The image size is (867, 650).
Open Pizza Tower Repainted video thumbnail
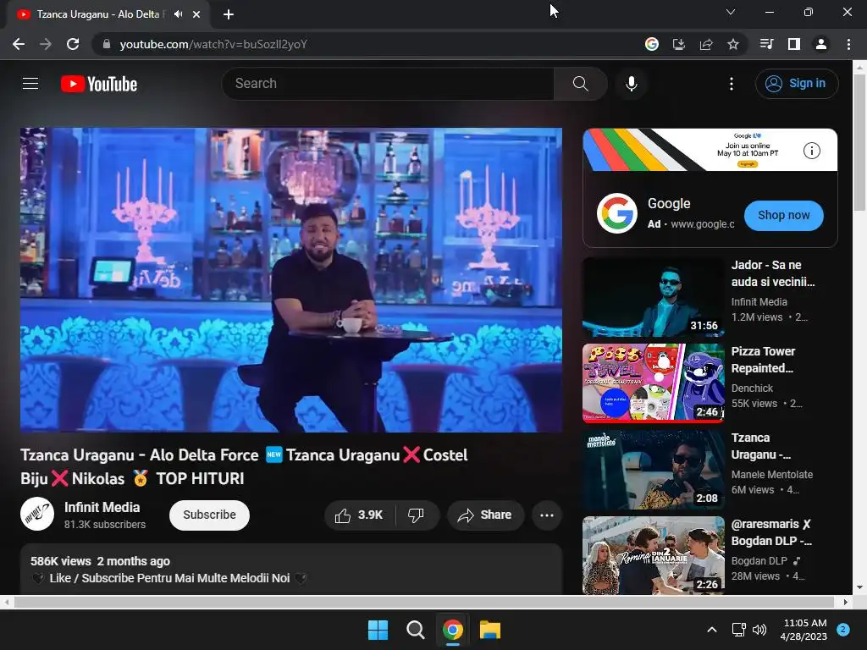coord(653,383)
